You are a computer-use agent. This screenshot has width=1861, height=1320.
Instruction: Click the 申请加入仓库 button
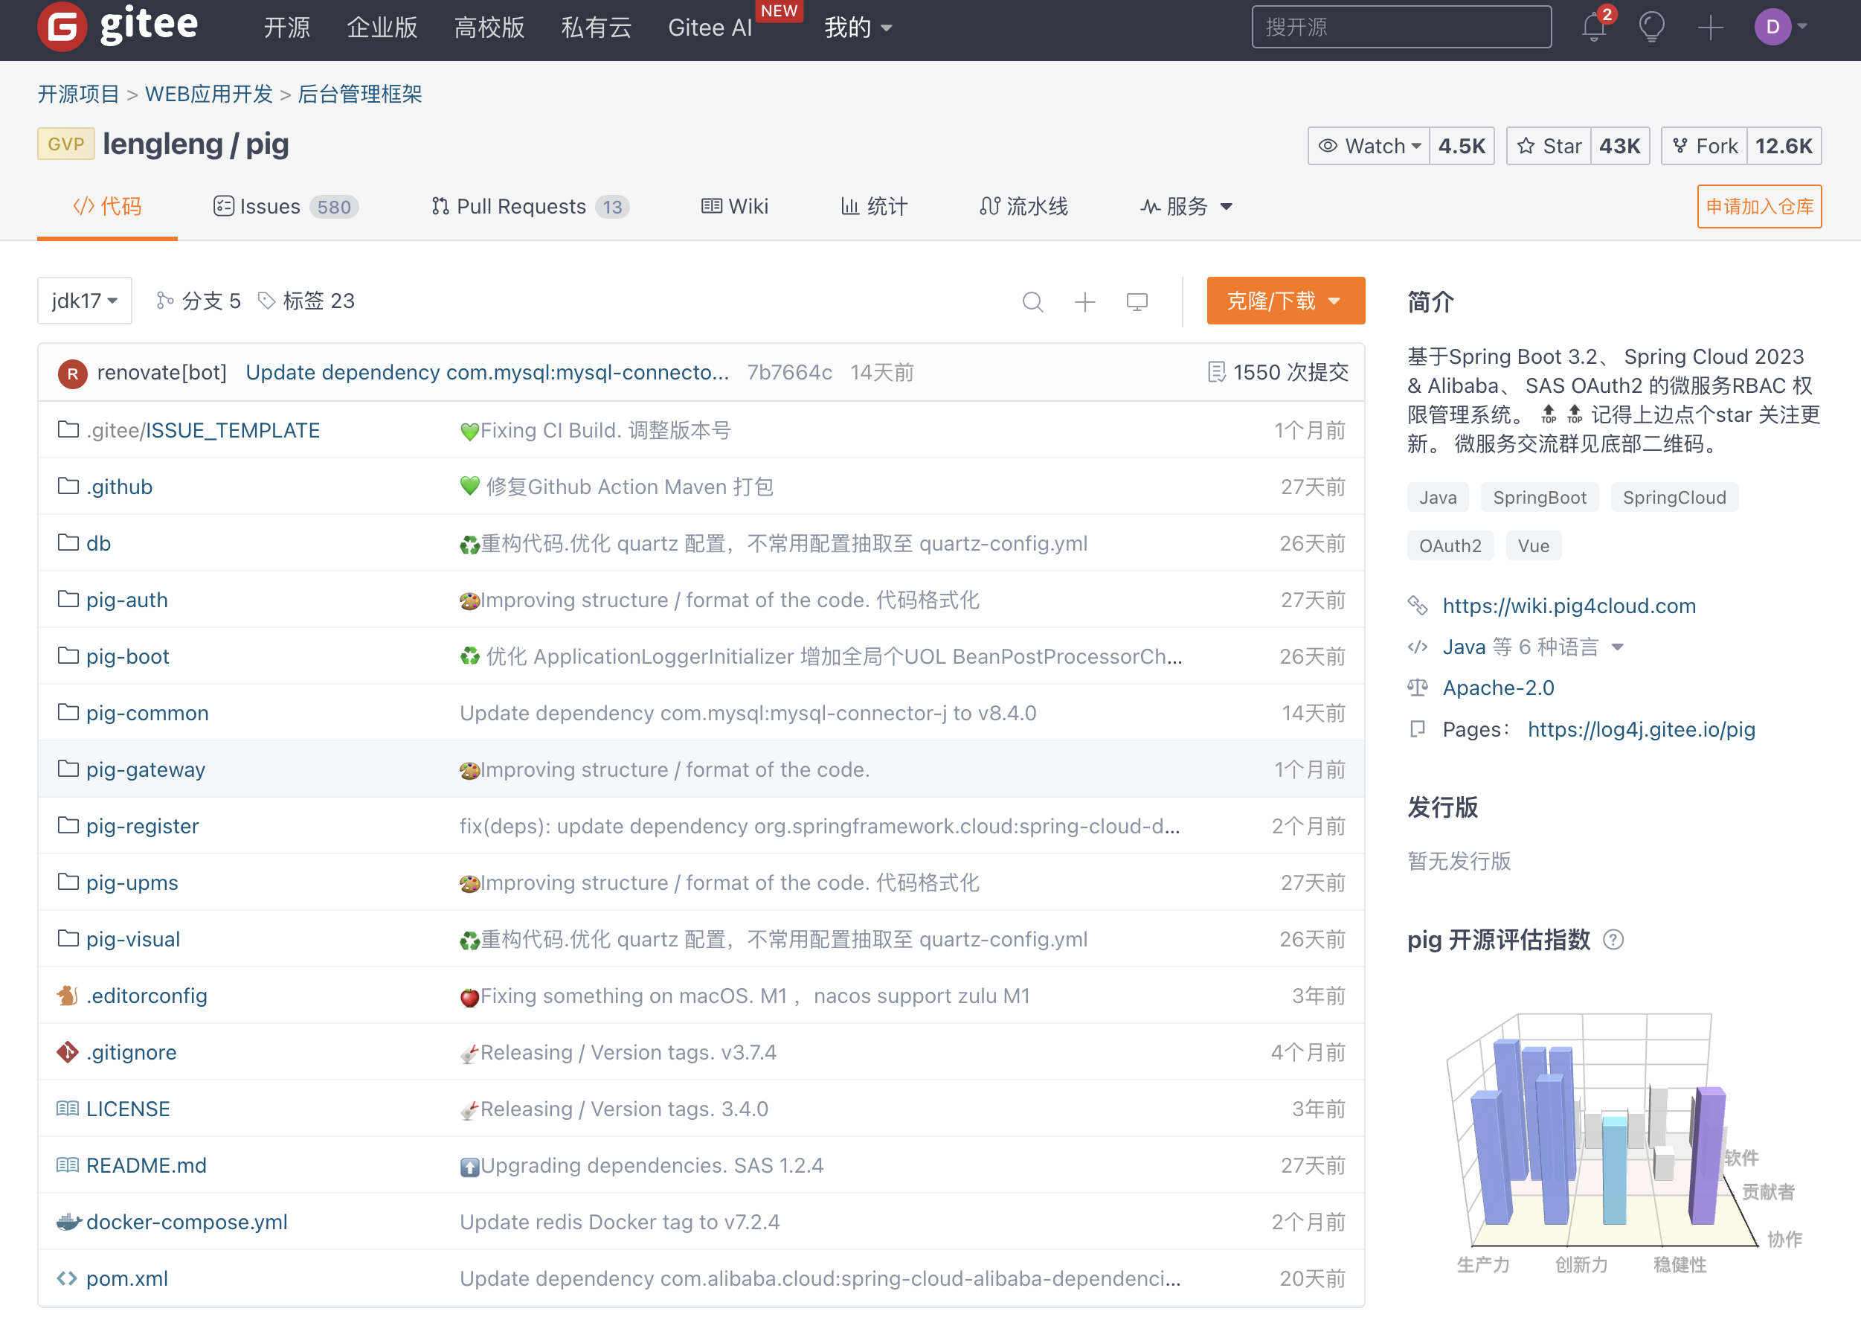pos(1759,206)
